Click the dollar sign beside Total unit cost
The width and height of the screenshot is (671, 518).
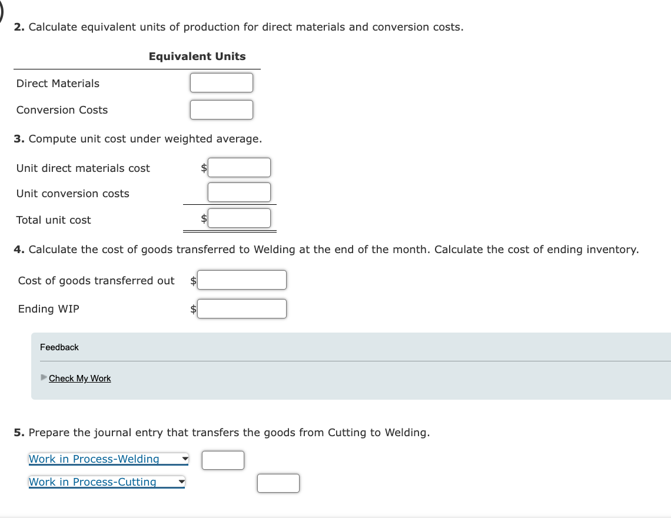point(202,218)
